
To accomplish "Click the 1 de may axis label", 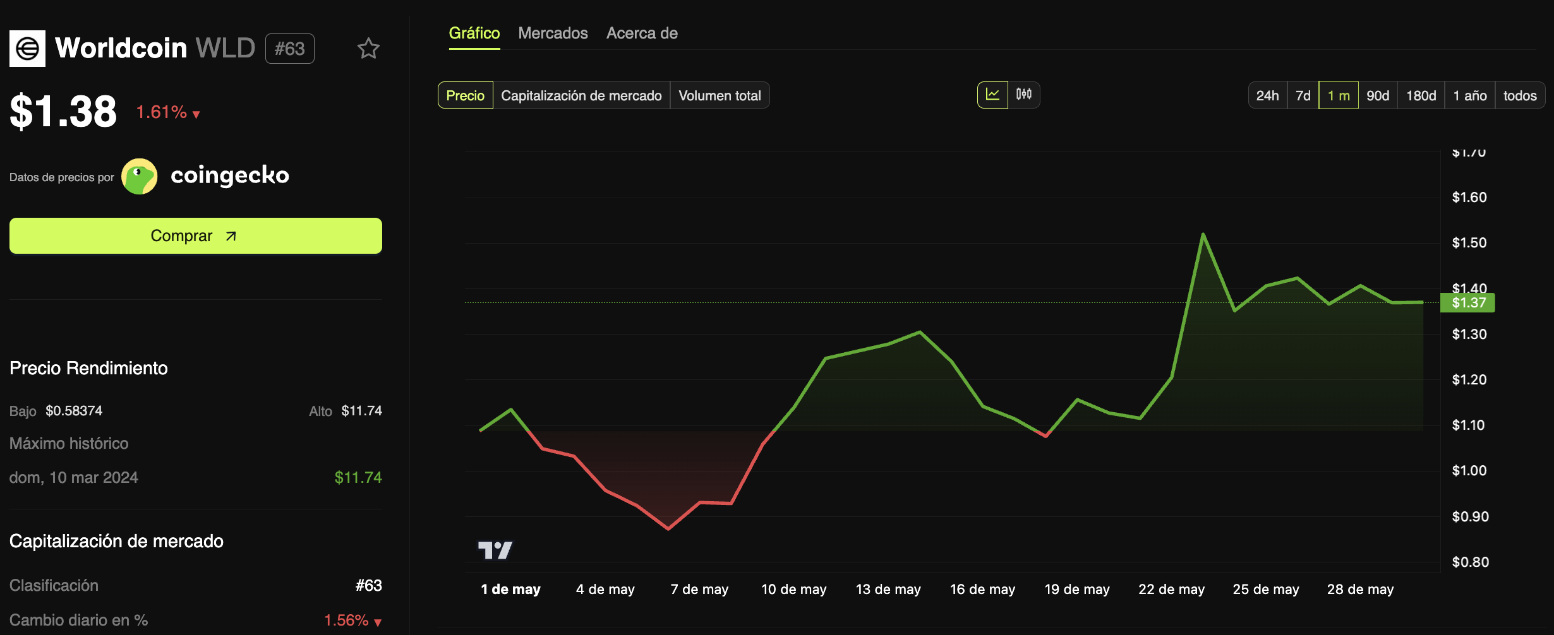I will (x=510, y=590).
